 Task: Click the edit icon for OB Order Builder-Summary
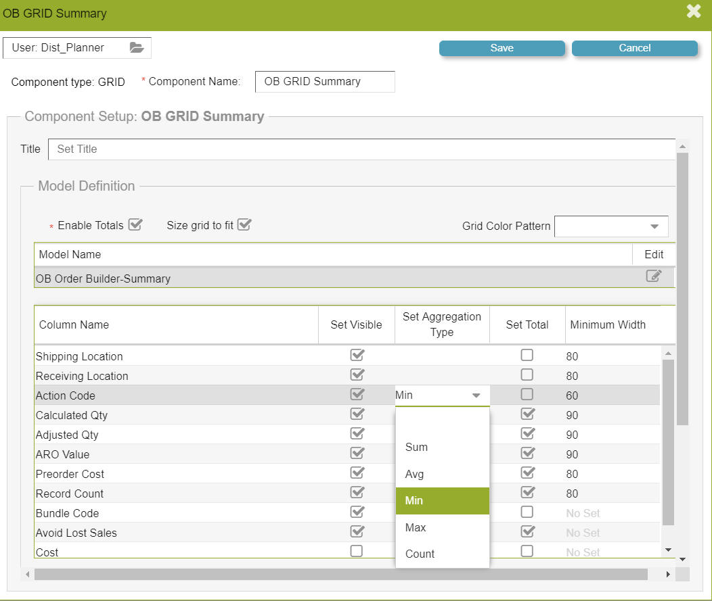point(653,276)
